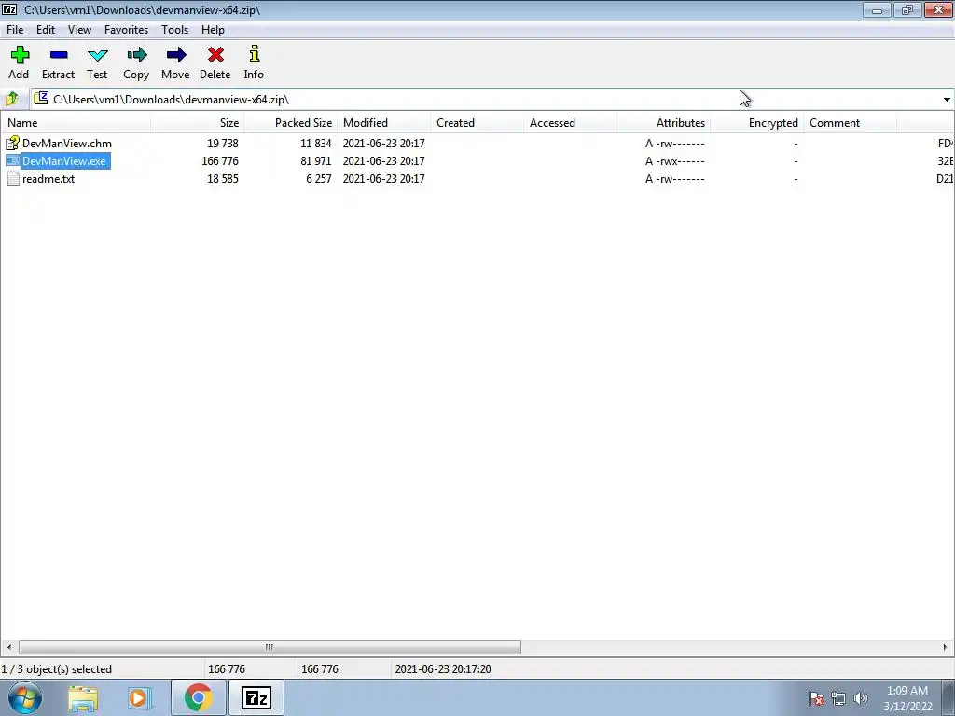This screenshot has width=955, height=716.
Task: Click the DevManView.chm file icon
Action: coord(13,143)
